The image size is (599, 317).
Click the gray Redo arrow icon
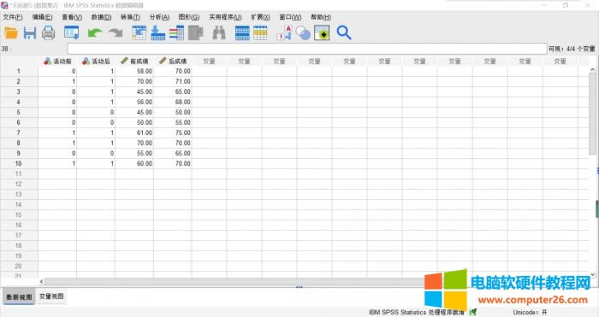click(x=116, y=32)
